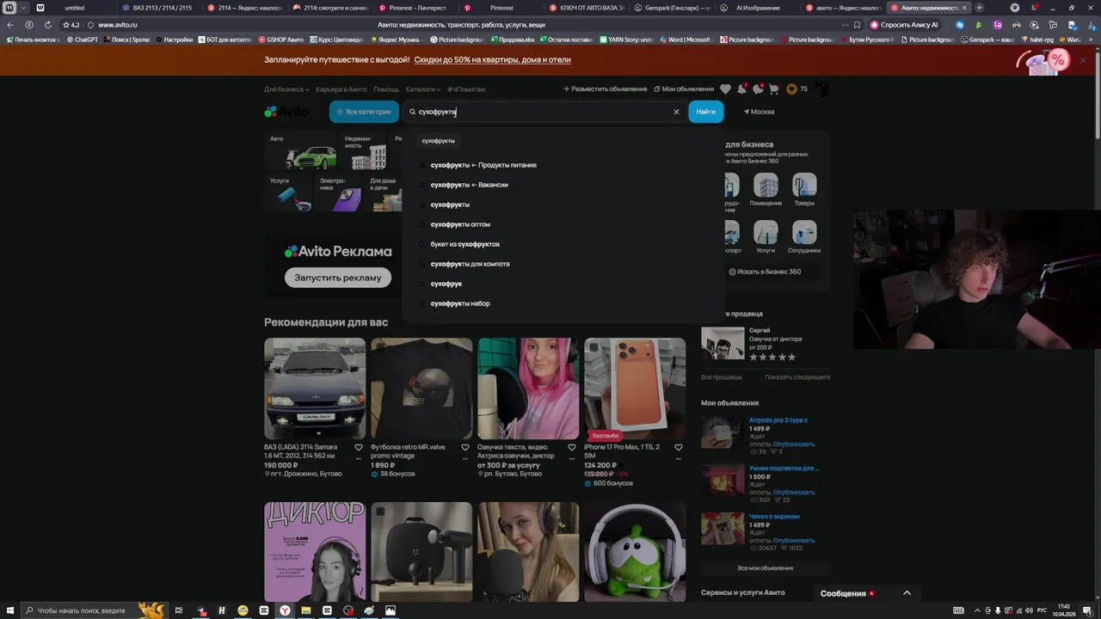Open messages chat bubble icon in header
This screenshot has width=1101, height=619.
point(758,89)
